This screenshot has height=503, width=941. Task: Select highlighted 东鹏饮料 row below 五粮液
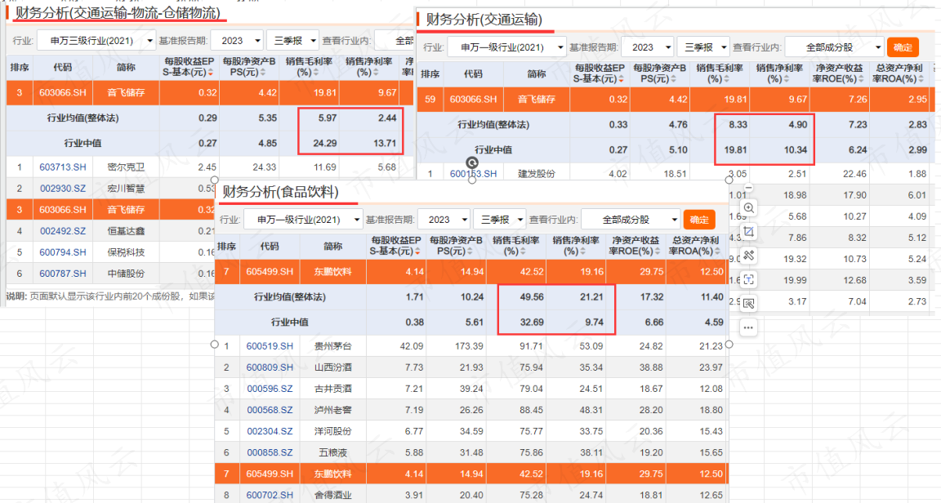[x=471, y=474]
